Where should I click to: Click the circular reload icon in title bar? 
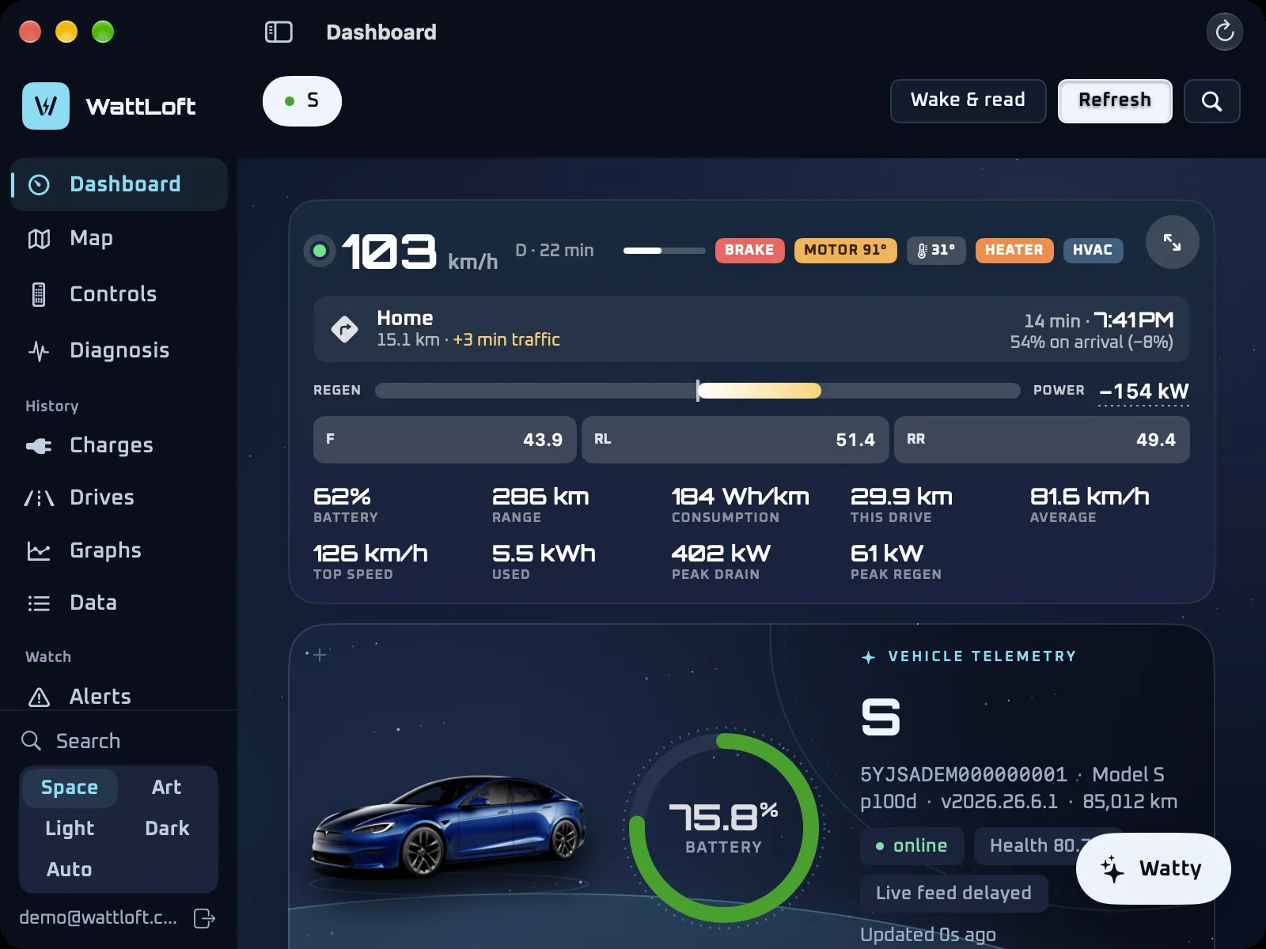(1224, 32)
